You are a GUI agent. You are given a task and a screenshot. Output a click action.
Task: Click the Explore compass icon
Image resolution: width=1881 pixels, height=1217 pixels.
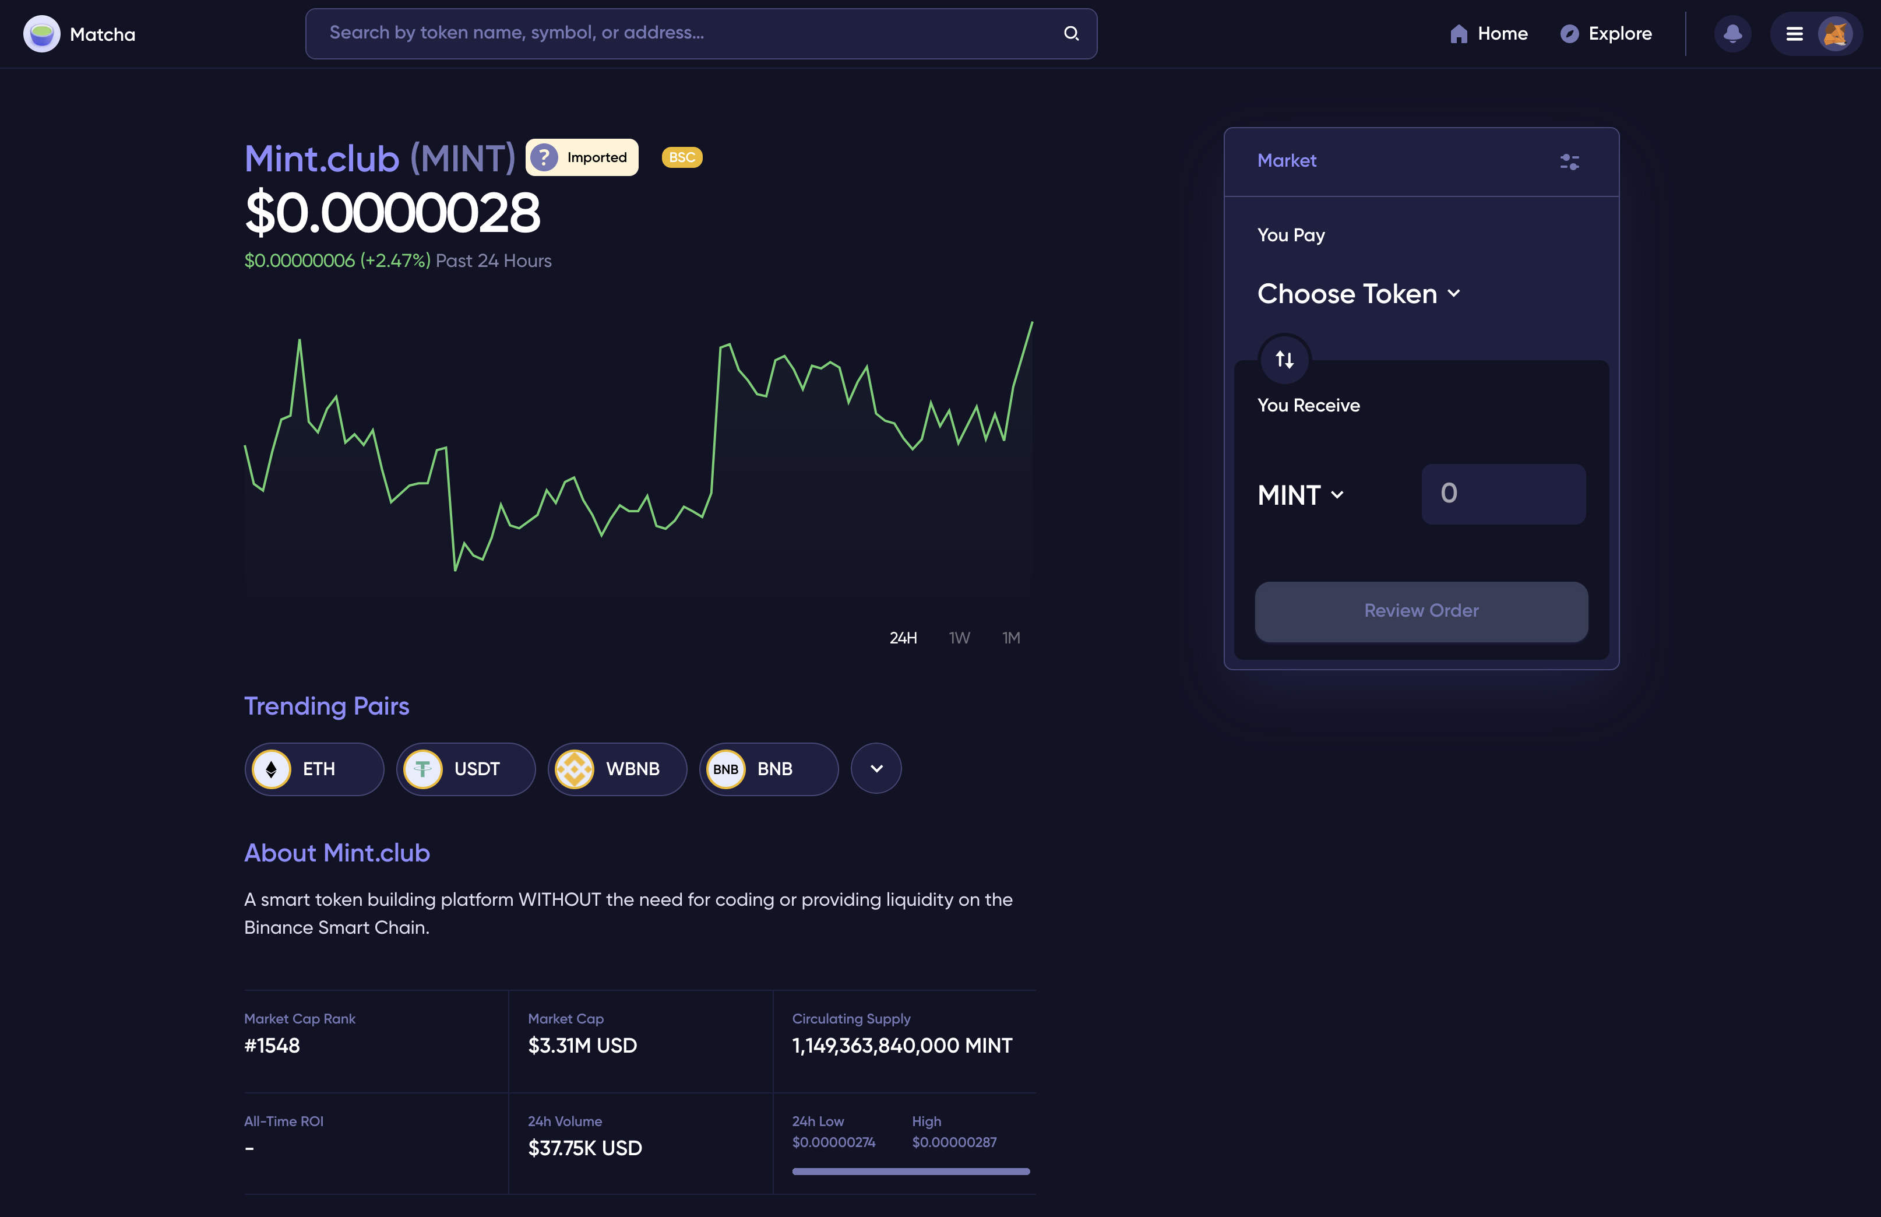(1569, 34)
